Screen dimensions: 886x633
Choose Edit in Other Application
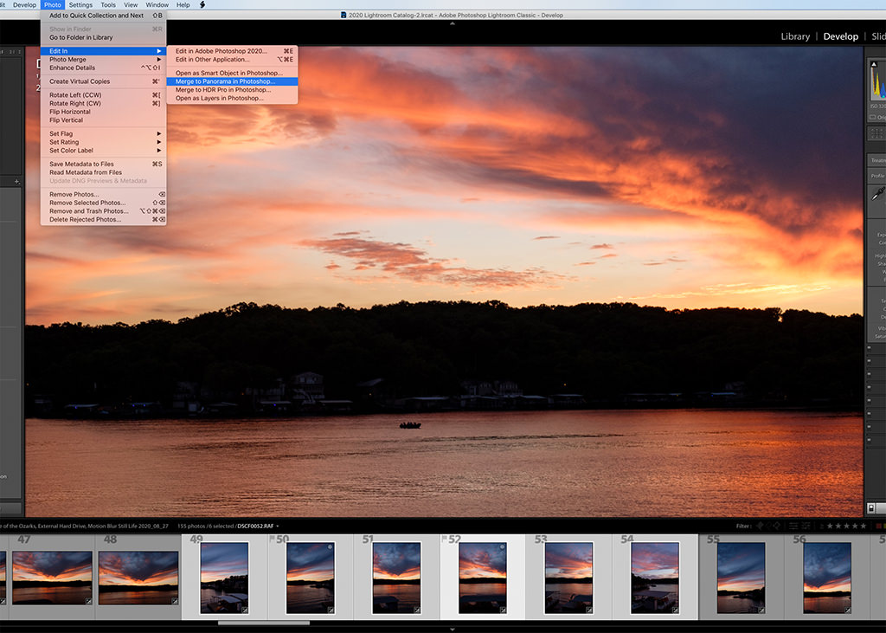(x=232, y=60)
